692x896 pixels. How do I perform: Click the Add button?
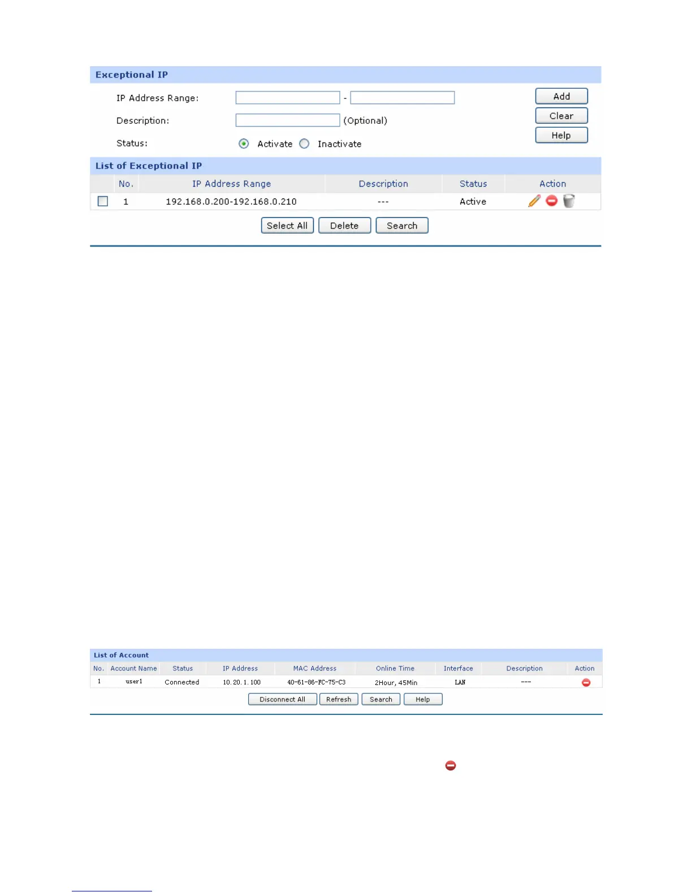pos(561,96)
